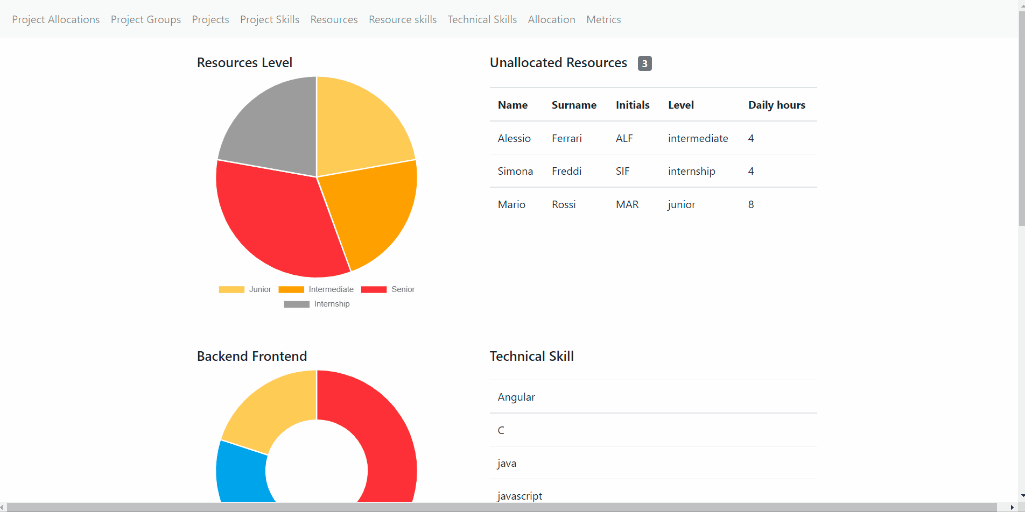Open Resource skills from the navbar

click(x=402, y=19)
